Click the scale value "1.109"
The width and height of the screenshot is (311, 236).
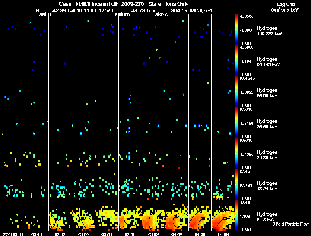tap(245, 216)
